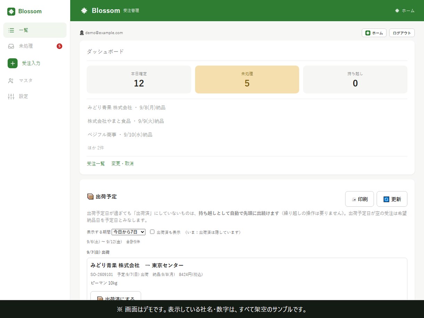Click the green icon in ホーム button

(x=368, y=33)
